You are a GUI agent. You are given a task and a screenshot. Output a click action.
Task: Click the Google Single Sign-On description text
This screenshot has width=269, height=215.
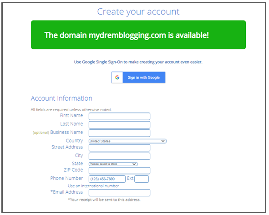pos(138,62)
